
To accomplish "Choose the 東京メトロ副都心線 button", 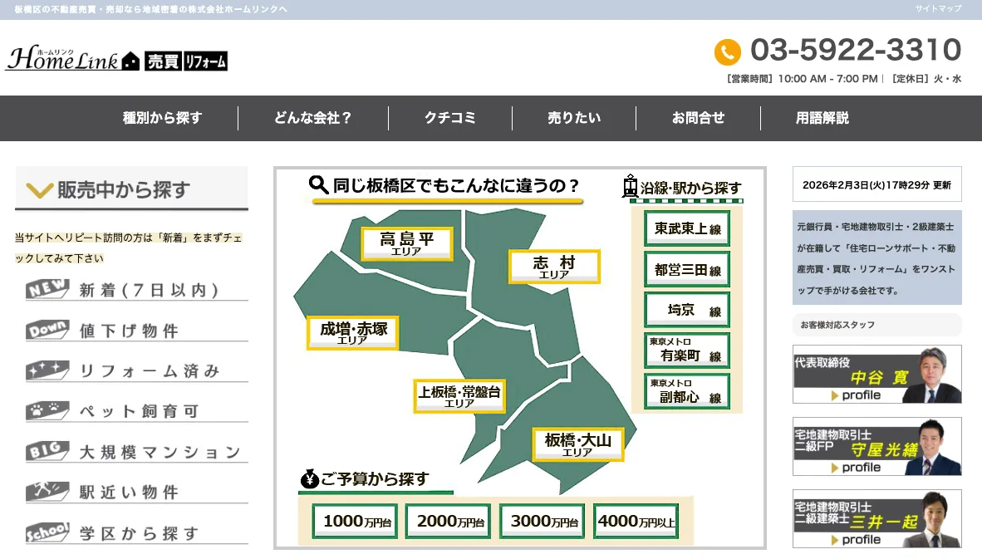I will point(687,391).
